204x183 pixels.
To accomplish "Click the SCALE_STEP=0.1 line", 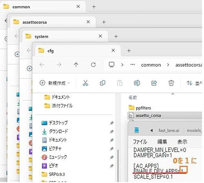I will point(153,177).
